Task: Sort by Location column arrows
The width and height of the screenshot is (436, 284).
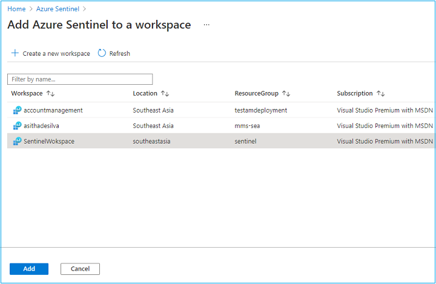Action: pyautogui.click(x=165, y=93)
